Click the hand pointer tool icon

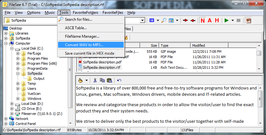(80, 80)
